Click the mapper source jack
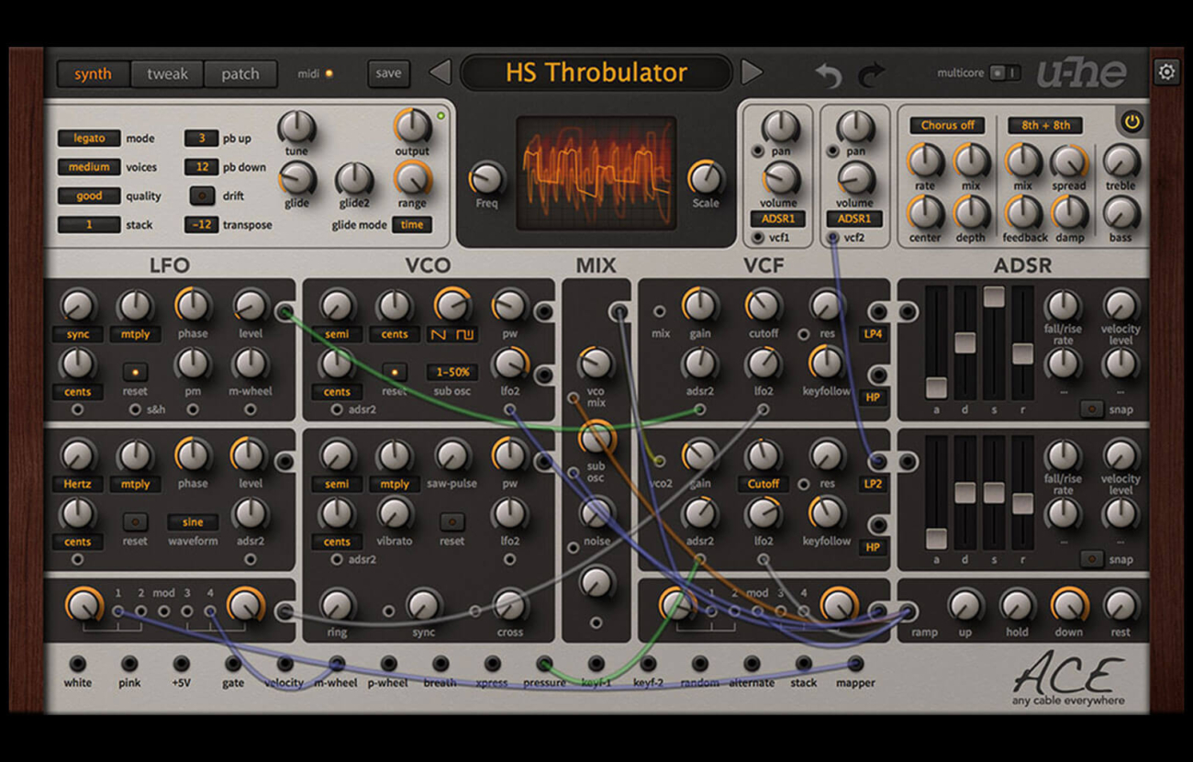Viewport: 1193px width, 762px height. (855, 663)
